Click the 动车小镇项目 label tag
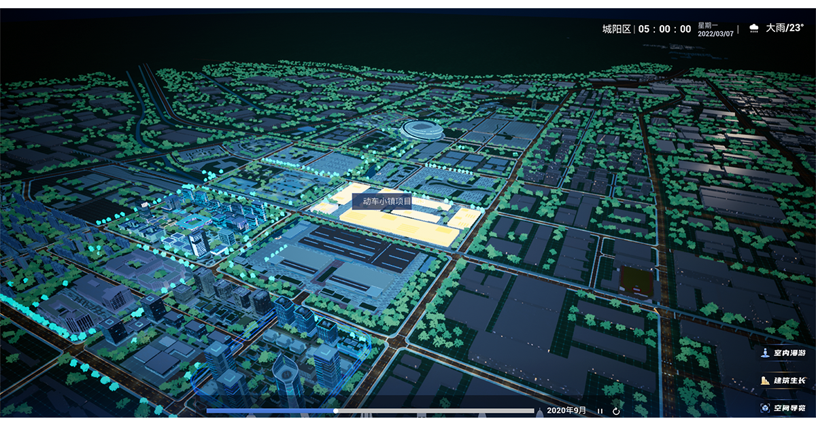This screenshot has height=426, width=816. pyautogui.click(x=387, y=201)
